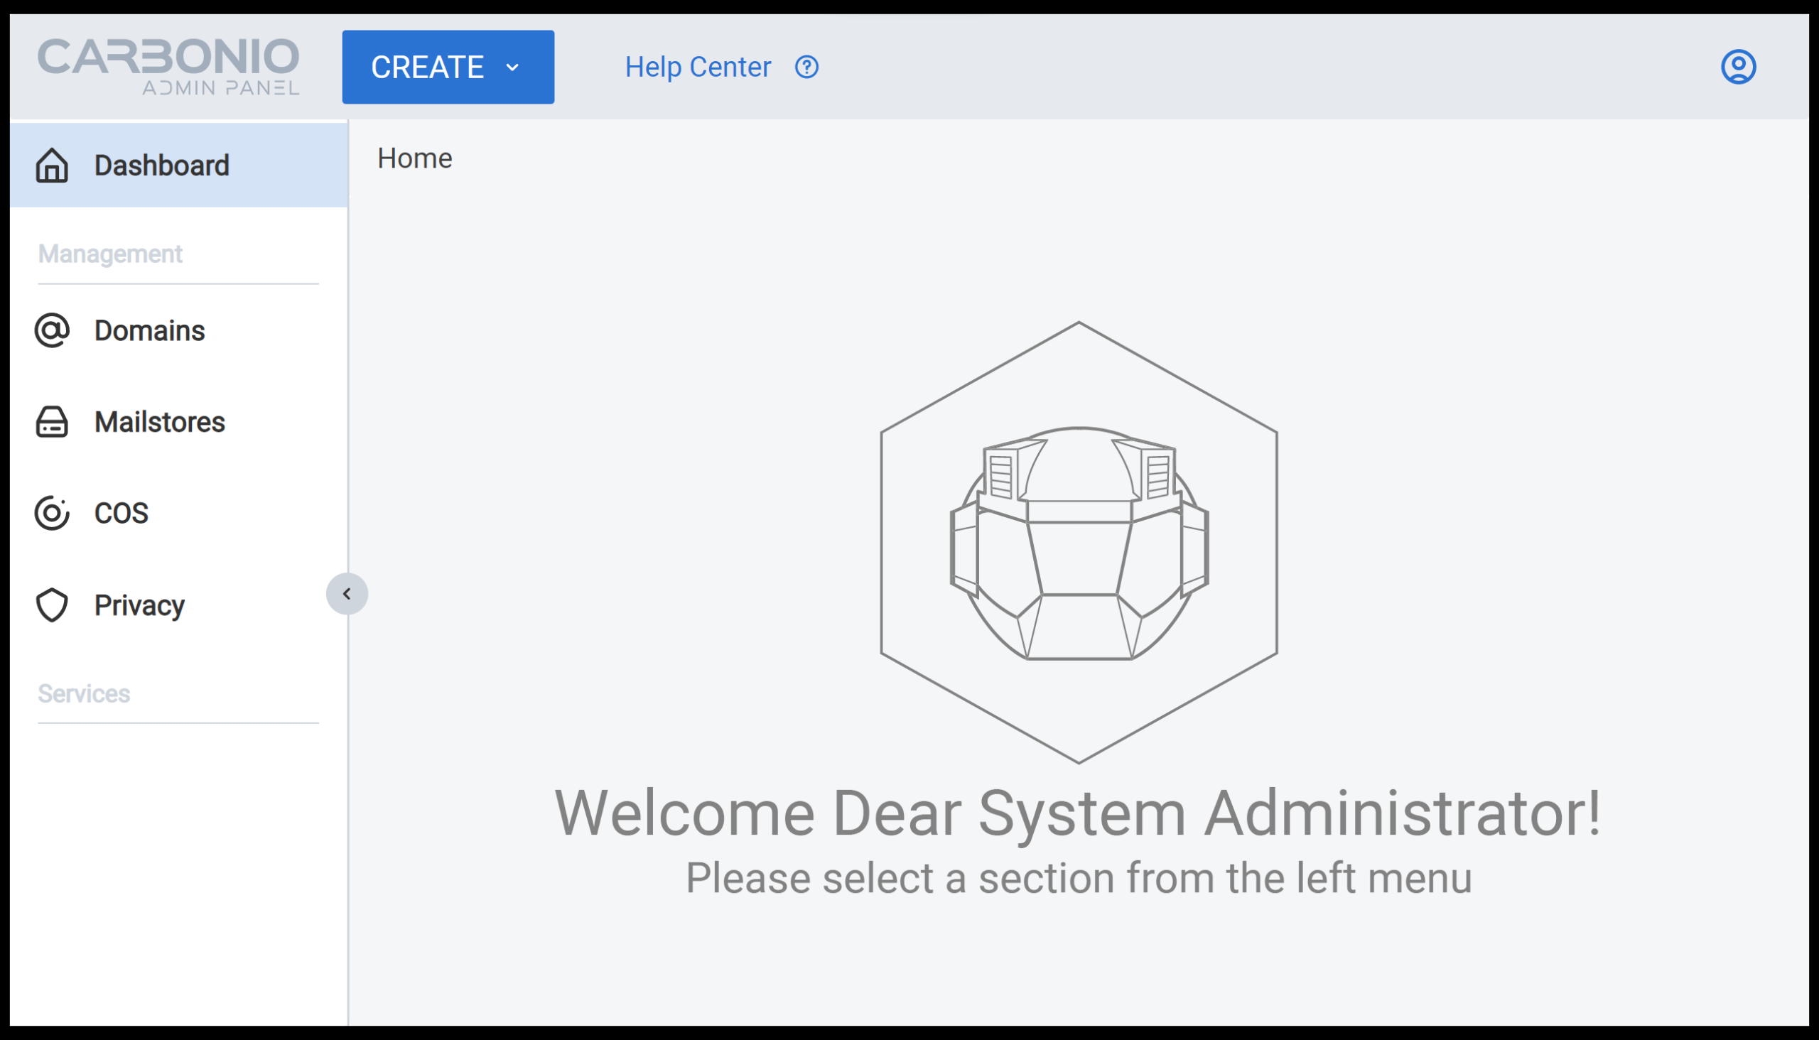Click the COS circular icon

coord(52,514)
